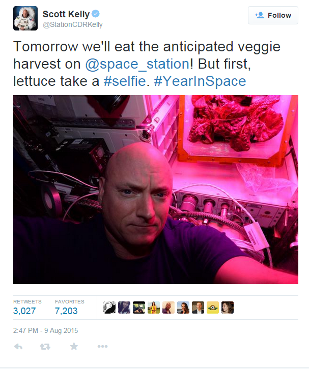
Task: Retweet using the retweet arrows icon
Action: 45,347
